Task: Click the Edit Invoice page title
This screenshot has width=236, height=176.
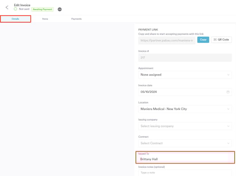Action: coord(22,5)
